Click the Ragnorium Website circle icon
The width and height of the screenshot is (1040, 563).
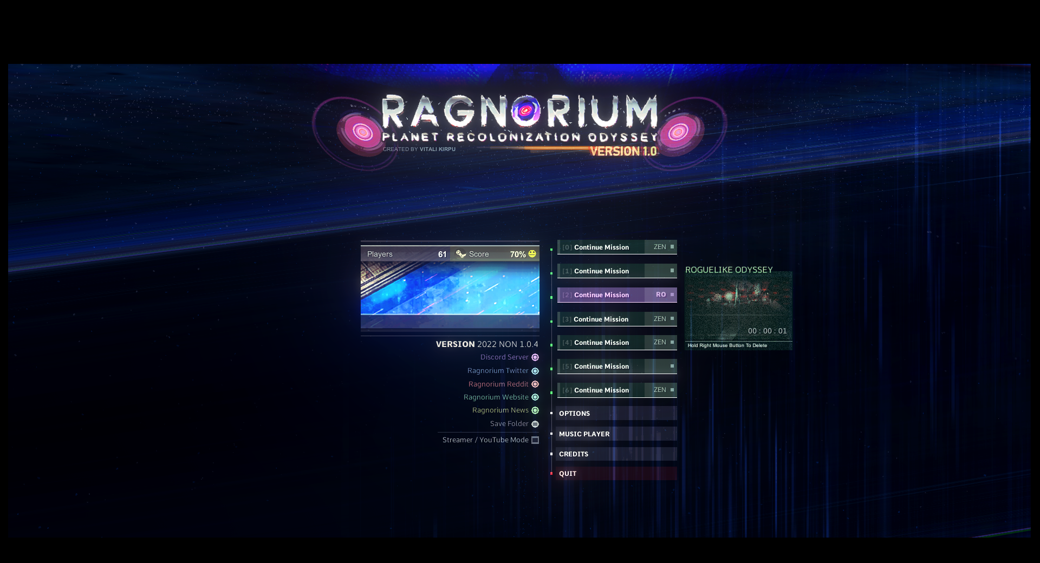pyautogui.click(x=535, y=397)
